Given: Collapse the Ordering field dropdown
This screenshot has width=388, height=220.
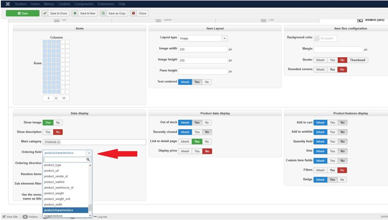Looking at the screenshot, I should coord(89,153).
